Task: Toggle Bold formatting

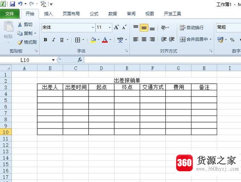Action: tap(45, 40)
